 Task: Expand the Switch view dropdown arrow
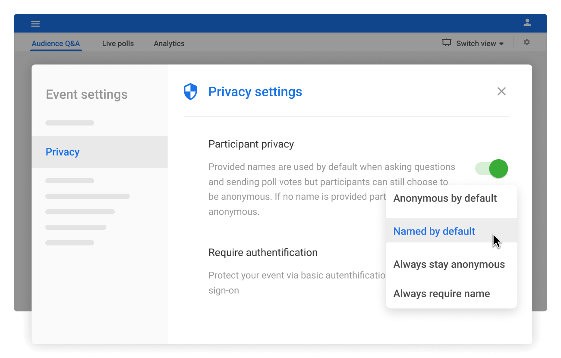[x=501, y=44]
